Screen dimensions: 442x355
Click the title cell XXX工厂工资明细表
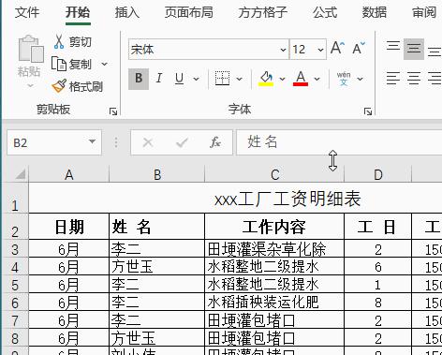[x=287, y=200]
